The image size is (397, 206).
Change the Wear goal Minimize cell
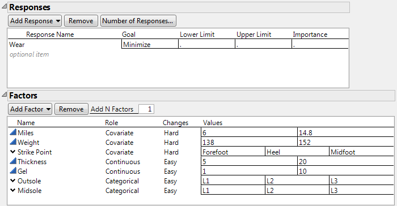[150, 45]
